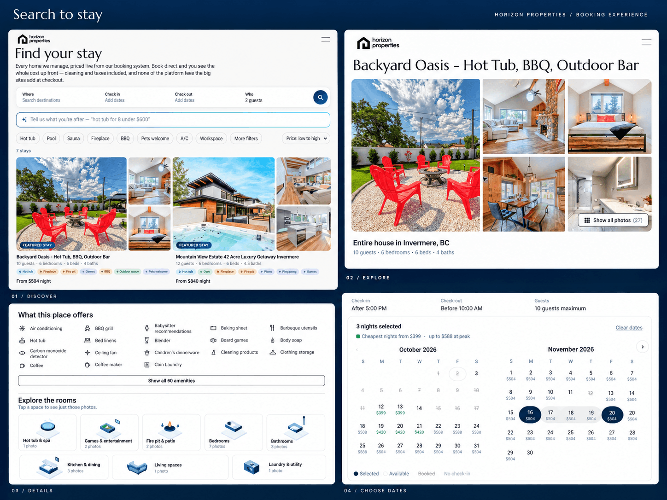Toggle the Pool filter chip
Screen dimensions: 667x500
coord(51,139)
